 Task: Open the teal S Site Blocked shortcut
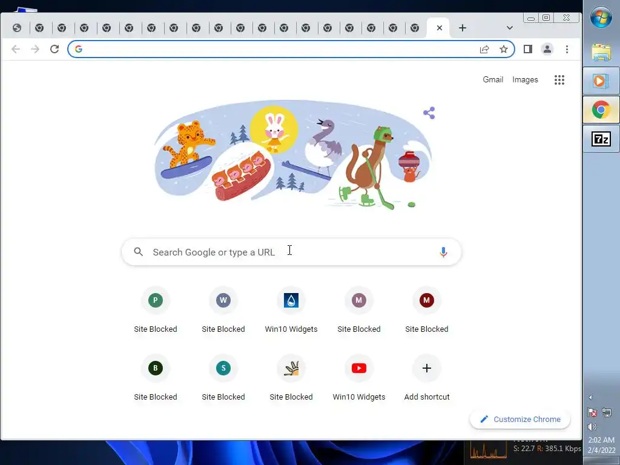tap(223, 378)
